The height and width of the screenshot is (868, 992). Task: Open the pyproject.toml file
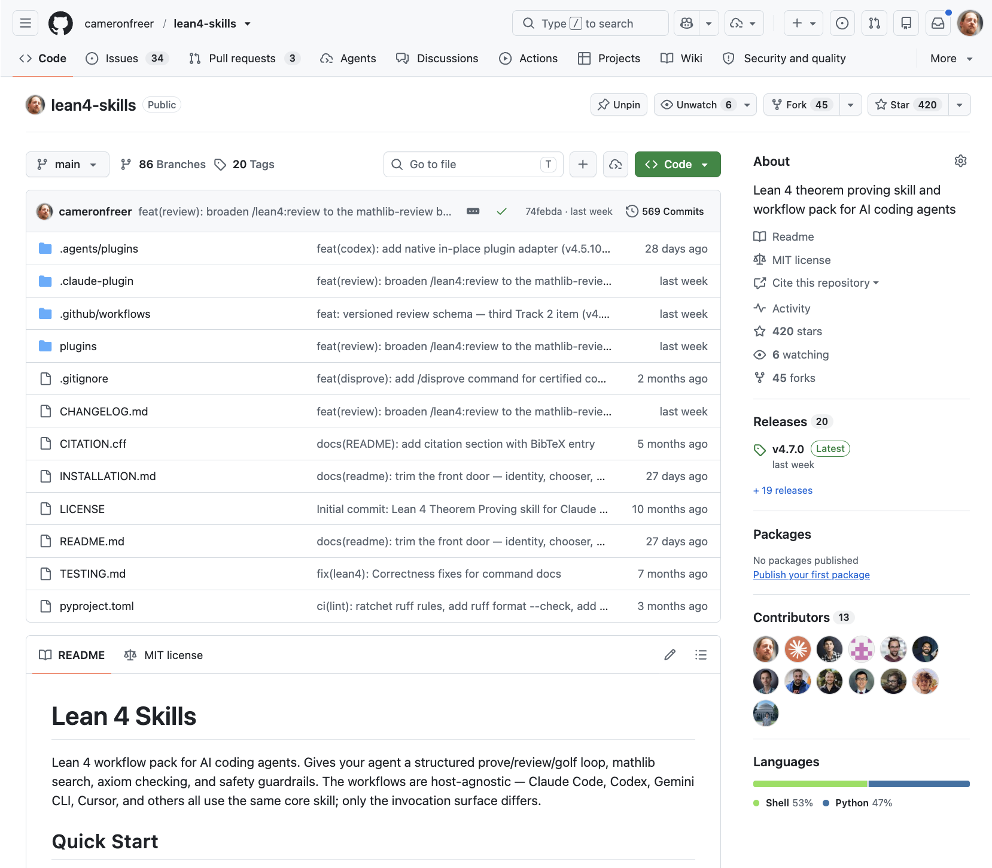(97, 606)
